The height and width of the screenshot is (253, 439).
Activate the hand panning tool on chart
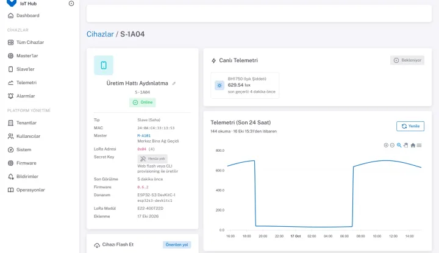(405, 145)
